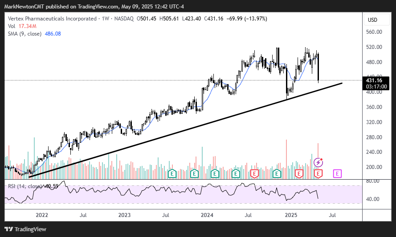
Task: Click the 560.00 price axis label
Action: tap(374, 32)
